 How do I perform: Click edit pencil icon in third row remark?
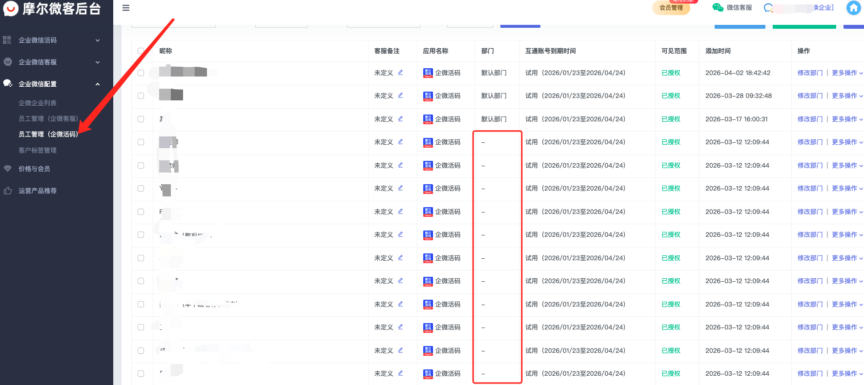(400, 119)
